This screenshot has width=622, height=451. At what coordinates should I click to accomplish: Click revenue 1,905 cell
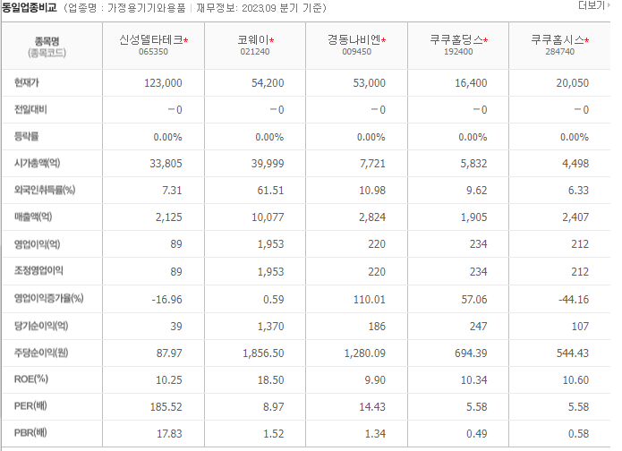coord(473,217)
